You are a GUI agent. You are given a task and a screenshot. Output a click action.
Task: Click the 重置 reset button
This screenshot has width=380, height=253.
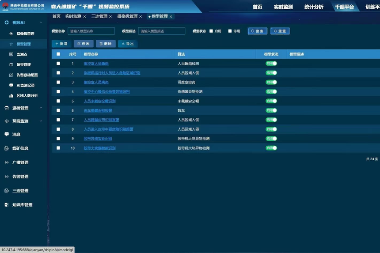(x=280, y=31)
